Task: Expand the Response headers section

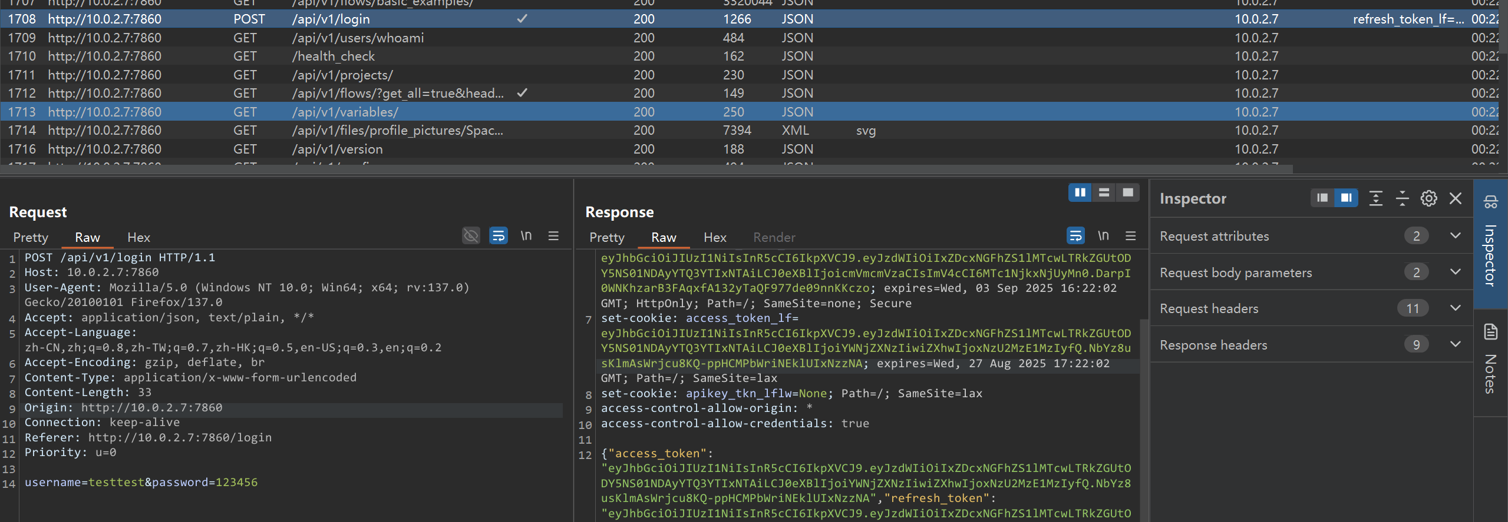Action: 1455,345
